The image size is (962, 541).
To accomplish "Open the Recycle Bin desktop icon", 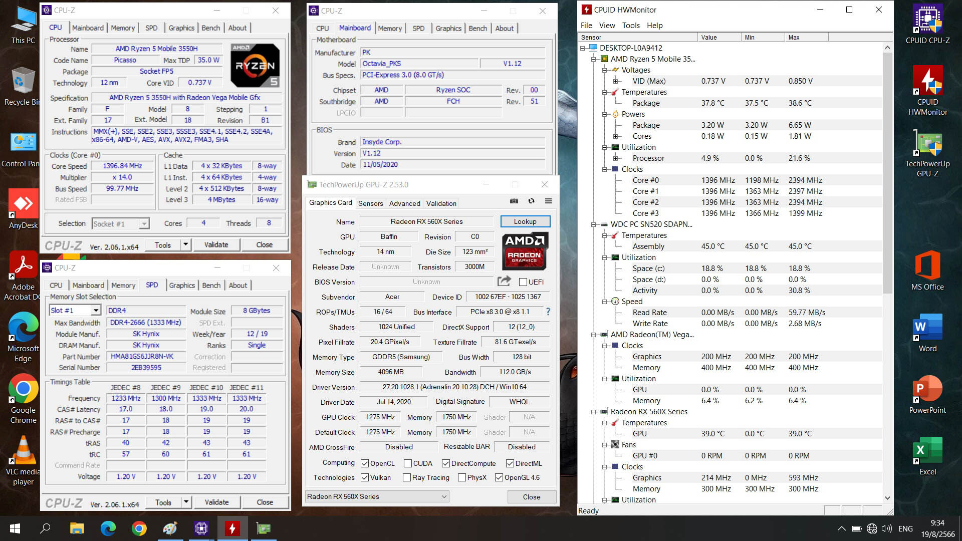I will tap(23, 87).
